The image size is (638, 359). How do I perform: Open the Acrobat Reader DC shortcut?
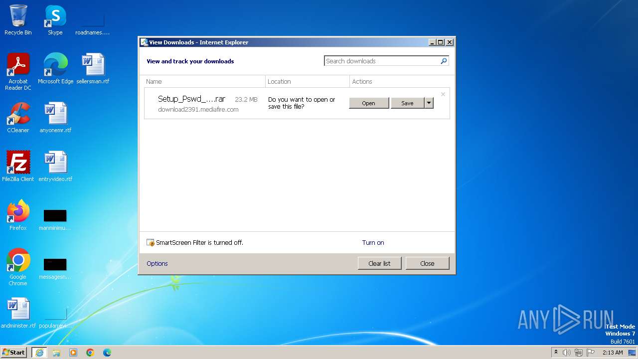18,71
